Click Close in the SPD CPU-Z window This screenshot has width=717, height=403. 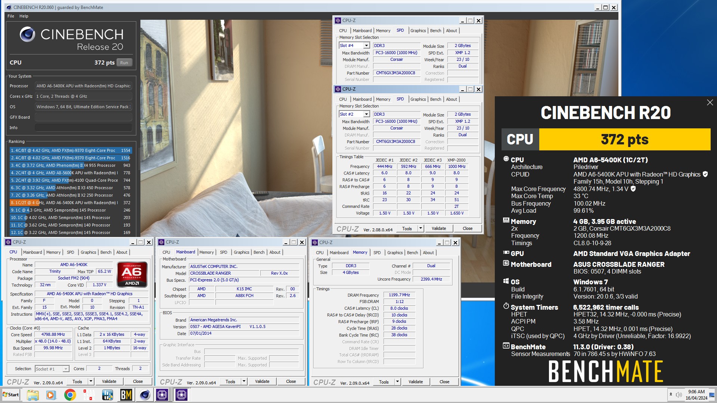468,228
